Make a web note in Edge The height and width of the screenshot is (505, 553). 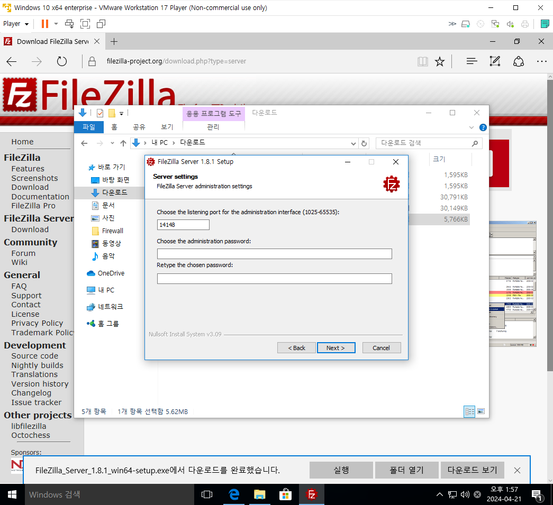click(x=495, y=61)
